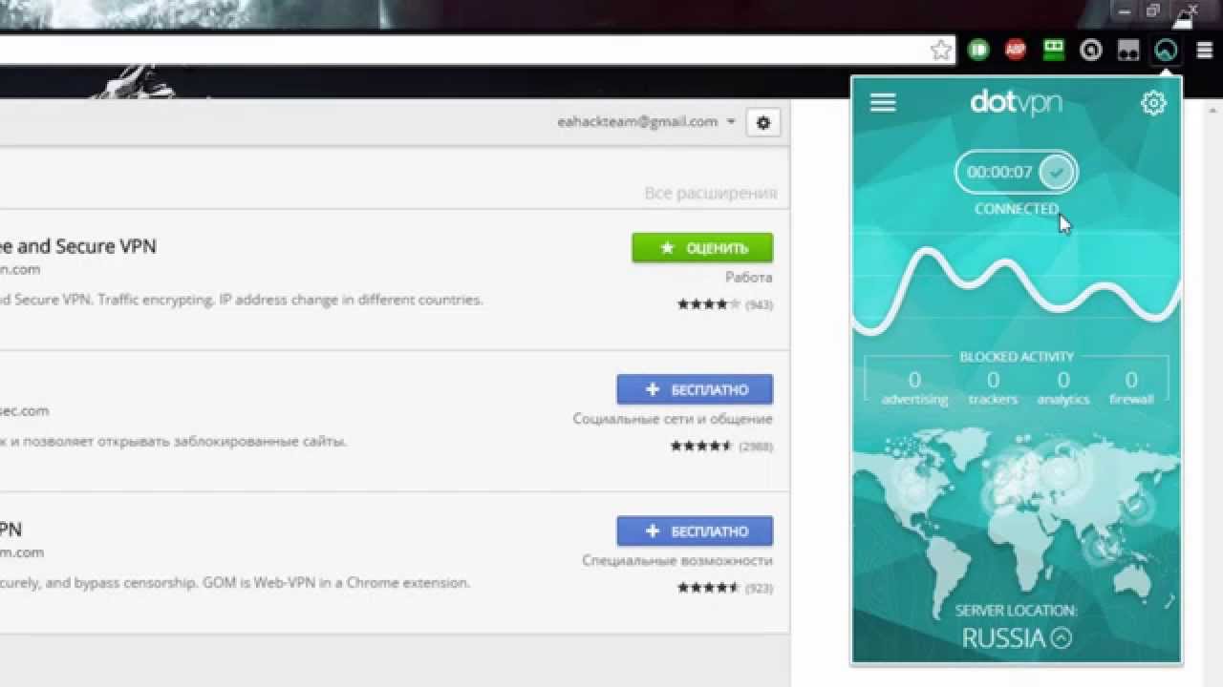Open the Secure VPN extension title

[78, 246]
